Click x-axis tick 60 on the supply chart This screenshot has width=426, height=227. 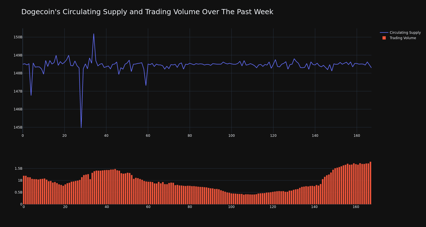[x=148, y=136]
